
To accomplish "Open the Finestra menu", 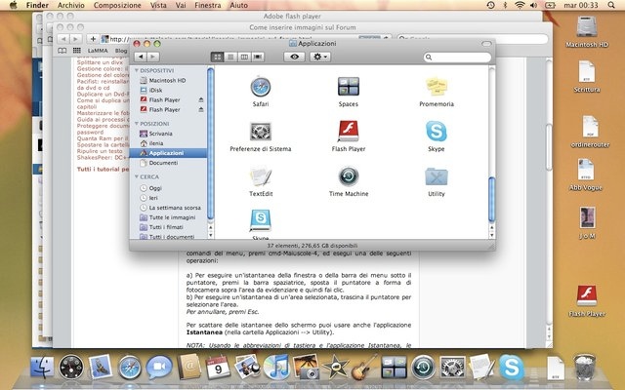I will (208, 5).
